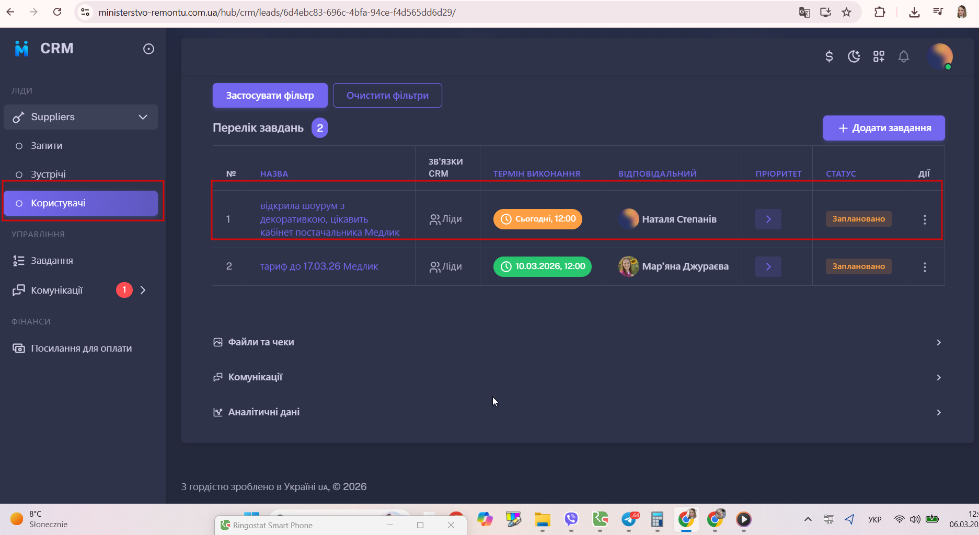Sort by ПРІОРИТЕТ column header

[x=778, y=173]
